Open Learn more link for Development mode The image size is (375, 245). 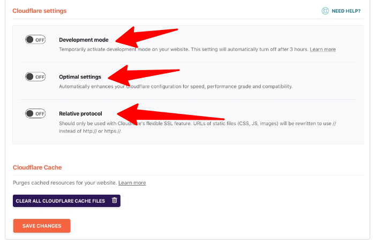pos(322,49)
